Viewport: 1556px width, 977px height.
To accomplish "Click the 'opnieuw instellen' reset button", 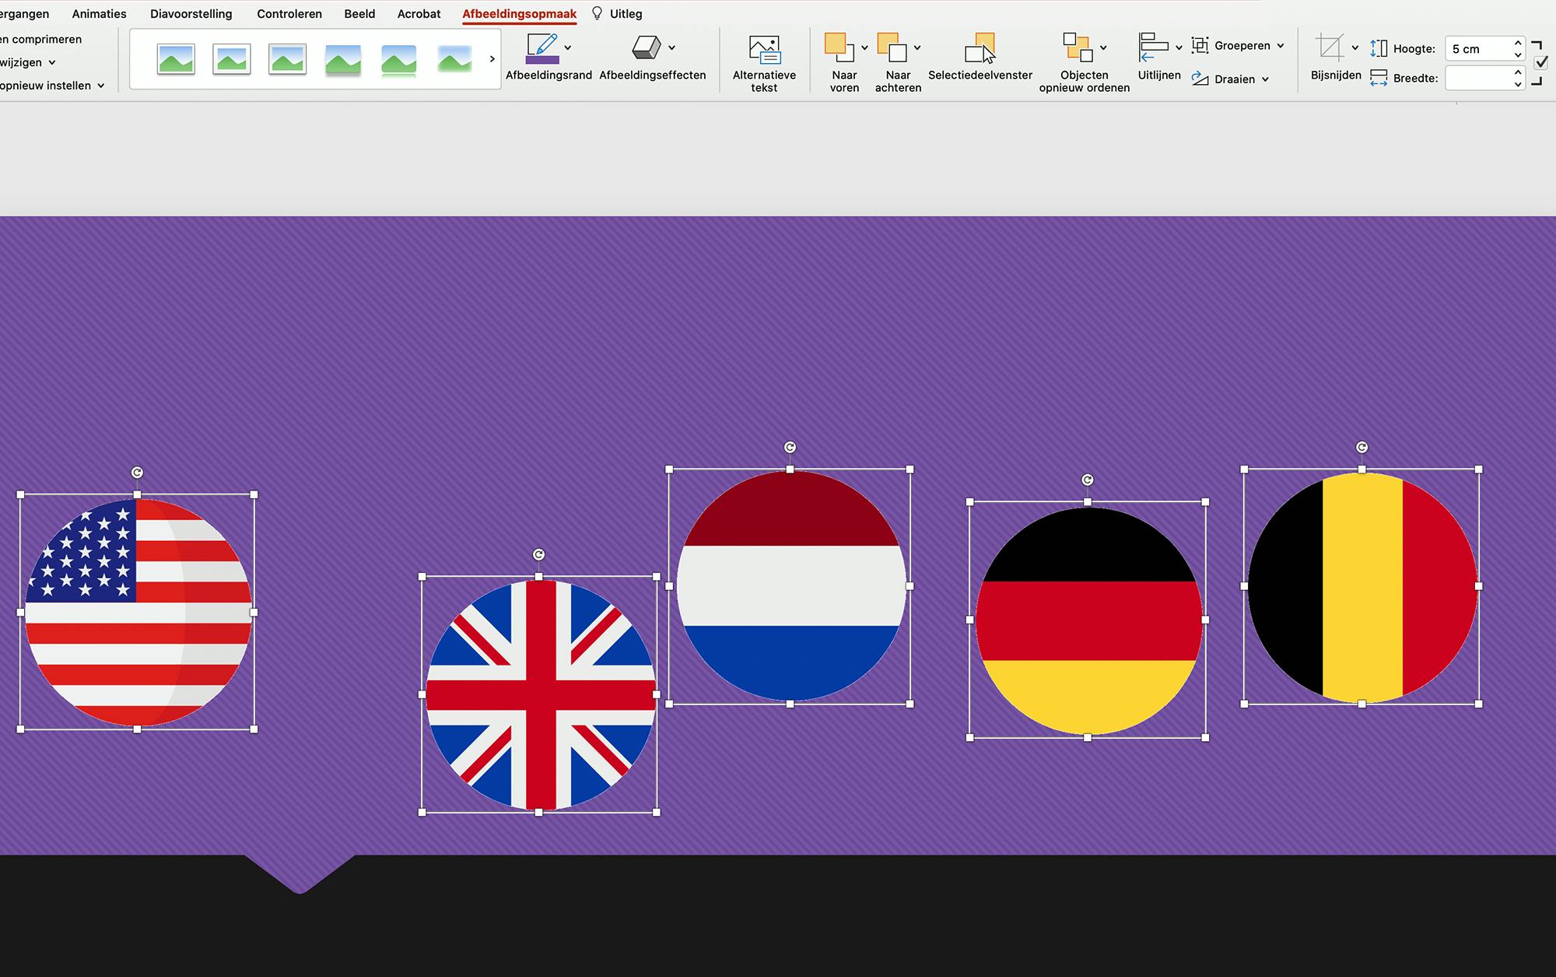I will (x=45, y=86).
